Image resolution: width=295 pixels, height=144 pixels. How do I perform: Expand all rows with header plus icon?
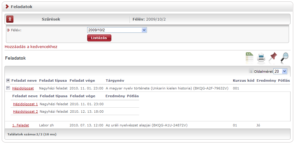point(8,80)
